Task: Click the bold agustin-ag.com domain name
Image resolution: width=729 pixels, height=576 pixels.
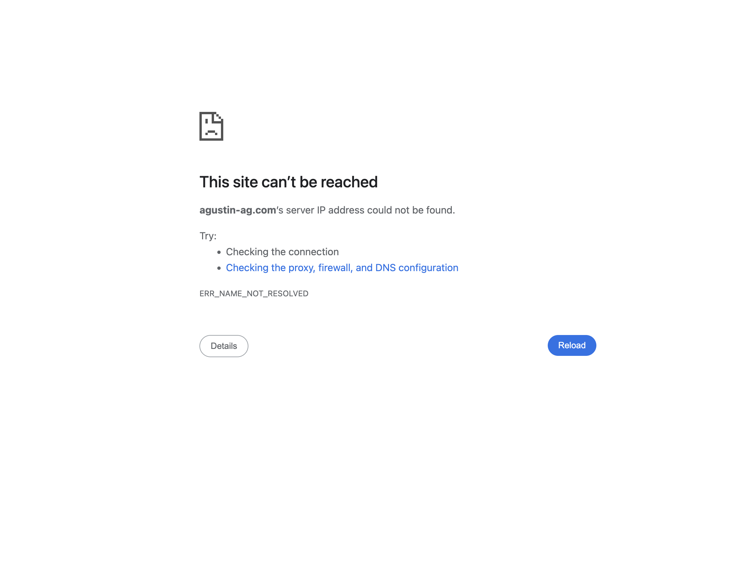Action: pos(237,210)
